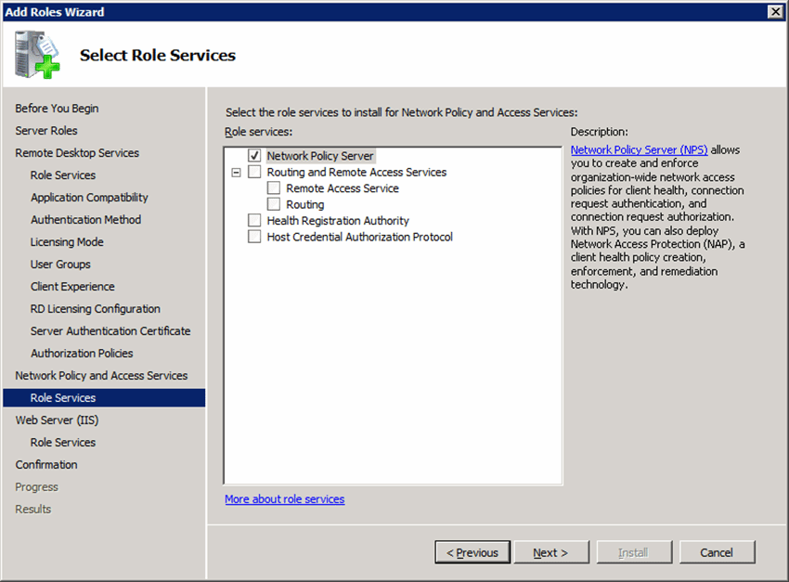Close the Add Roles Wizard window
789x582 pixels.
[x=775, y=11]
